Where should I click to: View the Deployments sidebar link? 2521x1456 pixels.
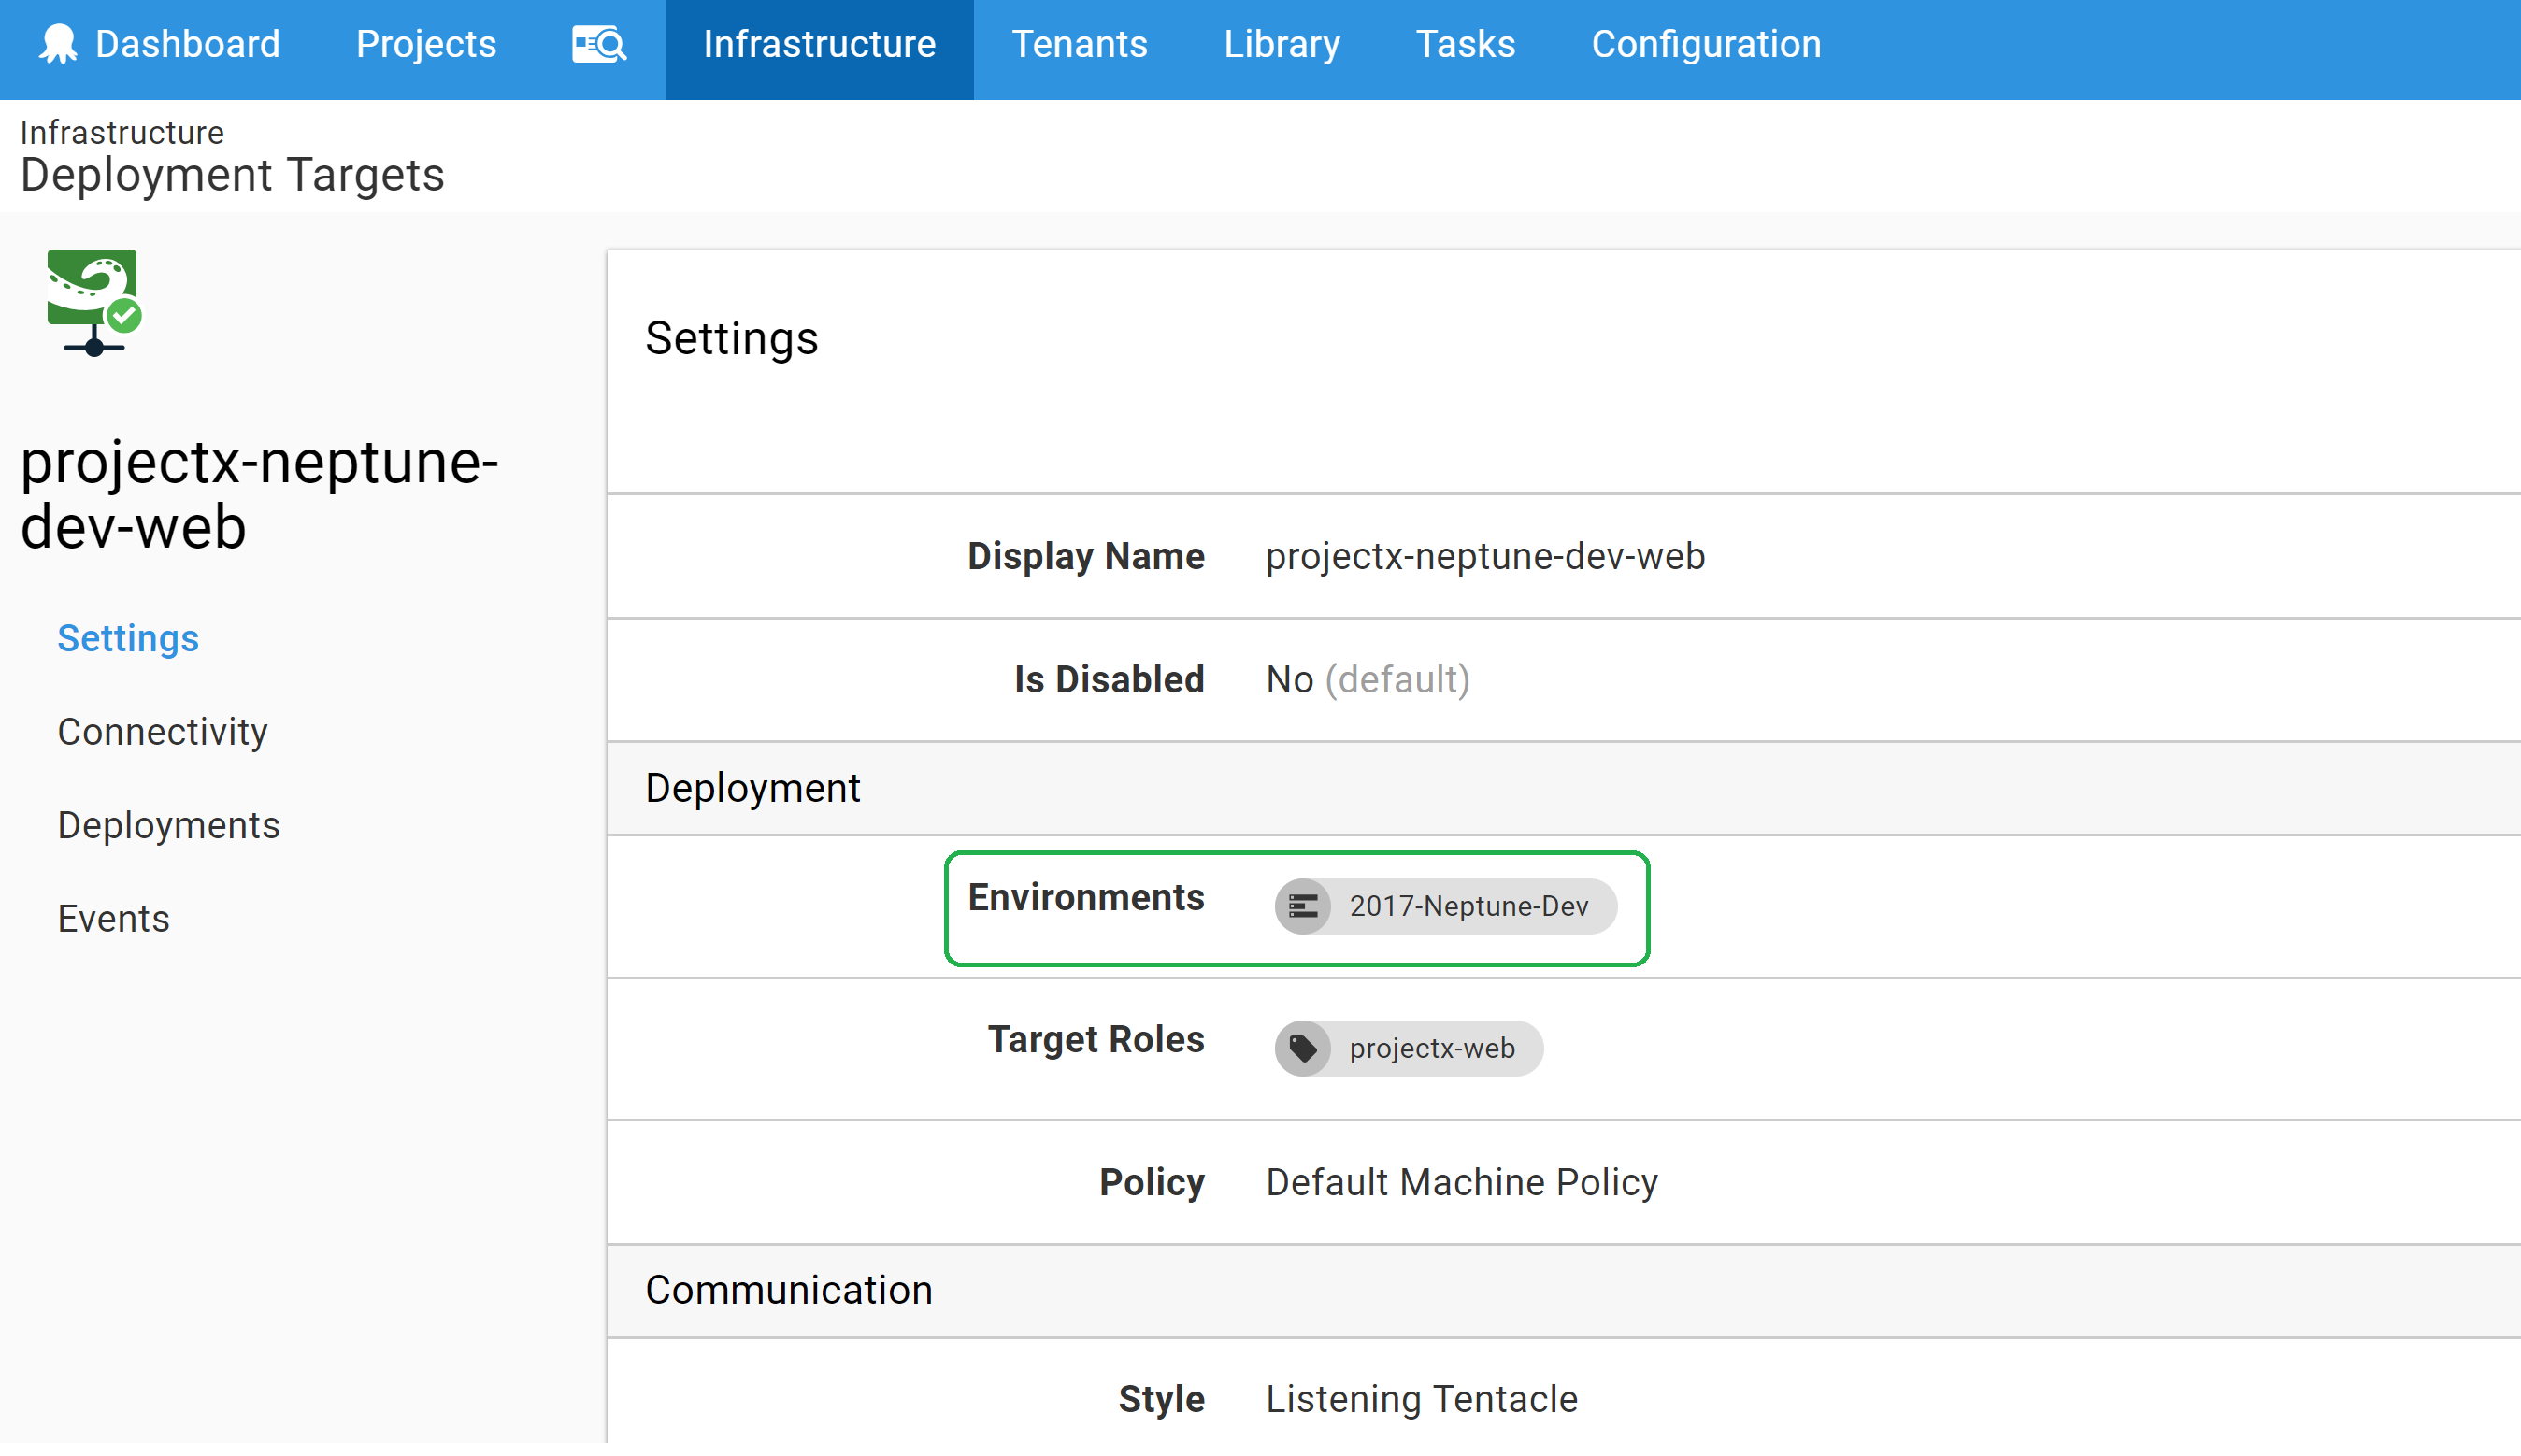point(168,825)
